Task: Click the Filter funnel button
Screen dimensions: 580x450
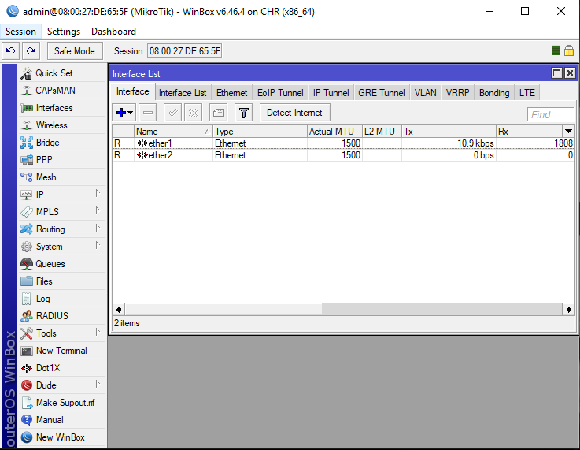Action: tap(243, 113)
